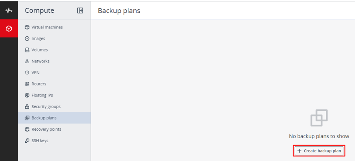
Task: Click the SSH keys key icon
Action: tap(27, 141)
